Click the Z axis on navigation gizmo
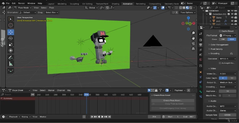 coord(188,18)
